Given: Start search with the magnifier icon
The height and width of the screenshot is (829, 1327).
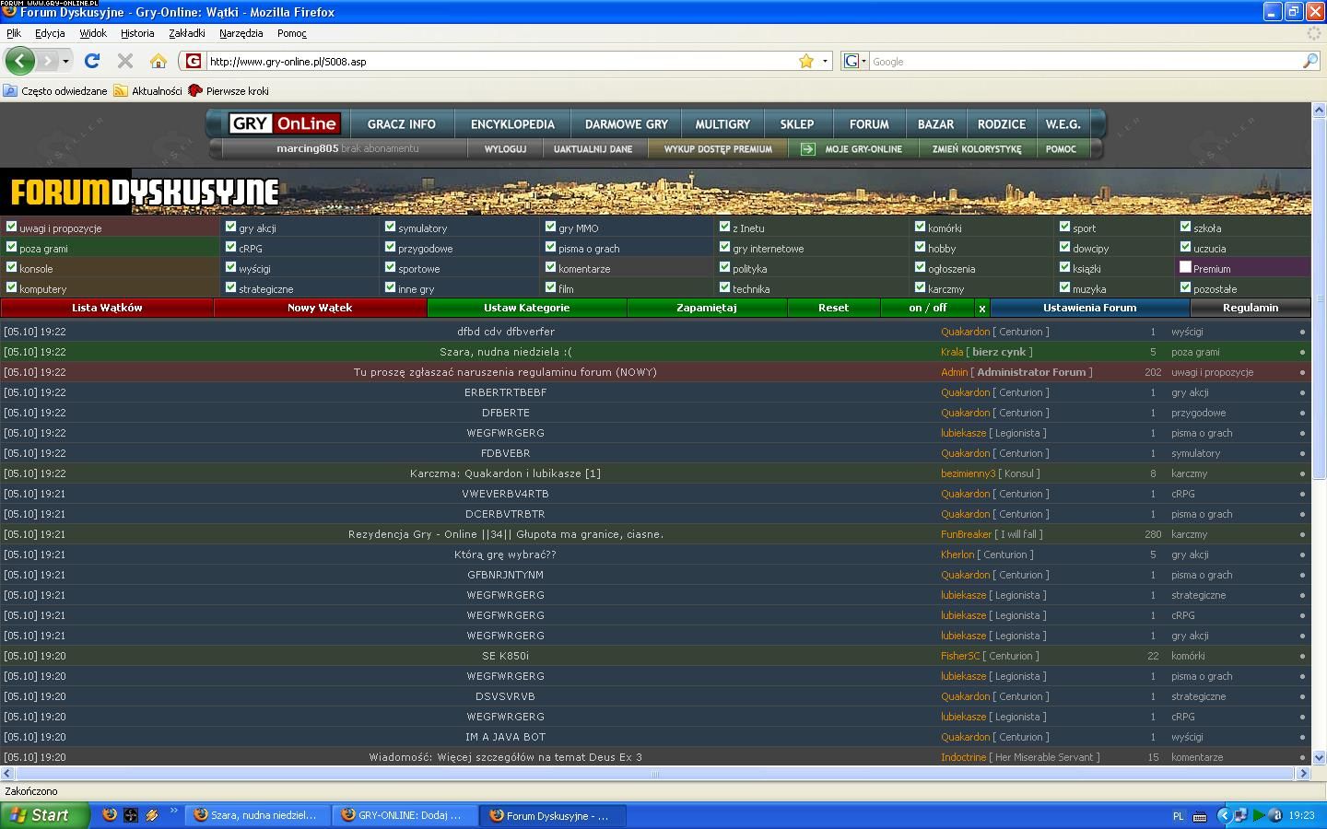Looking at the screenshot, I should (1310, 61).
